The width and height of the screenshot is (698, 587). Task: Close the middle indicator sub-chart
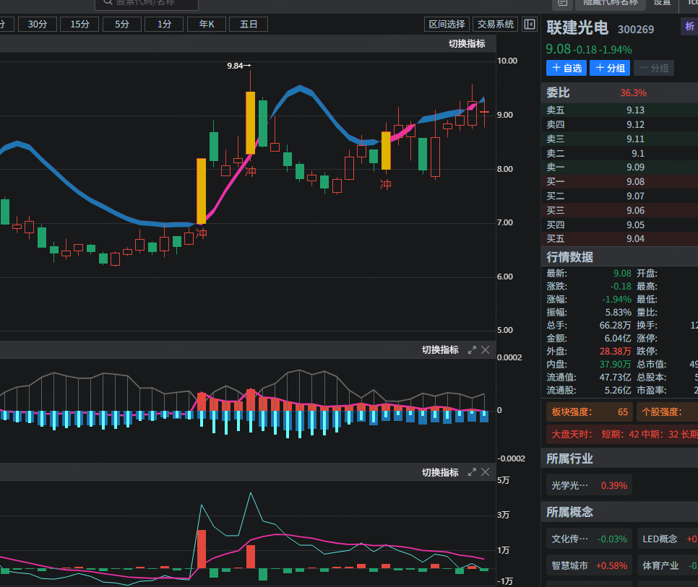coord(486,350)
